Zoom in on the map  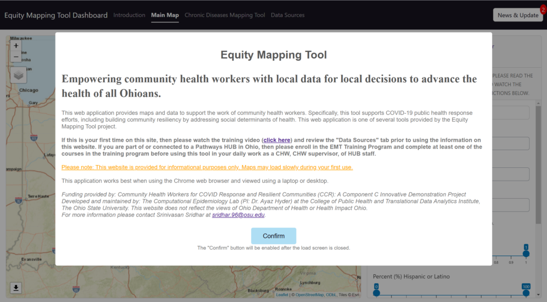click(x=16, y=46)
